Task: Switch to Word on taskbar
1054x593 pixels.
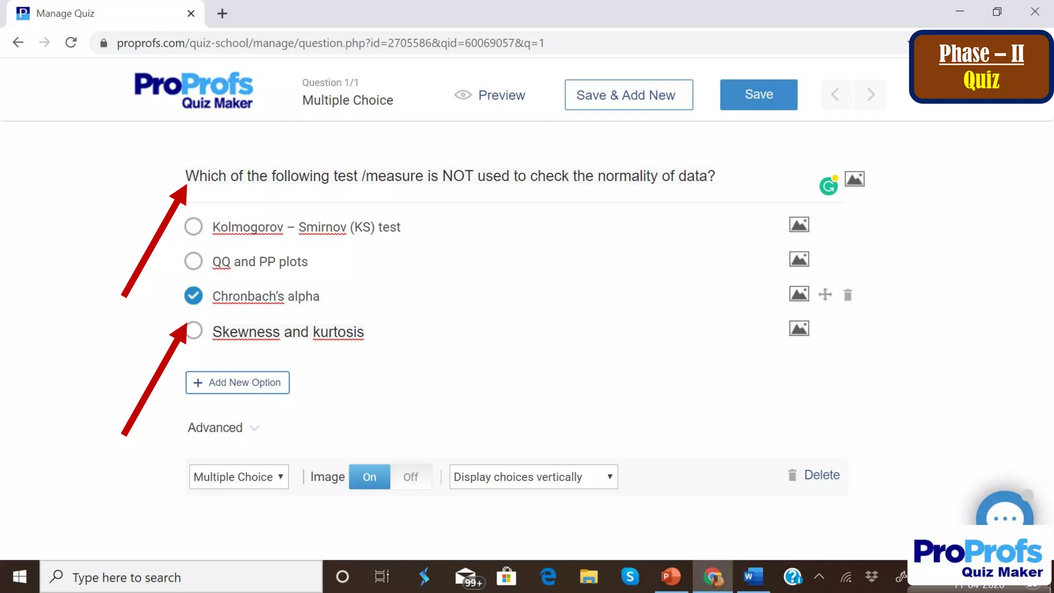Action: coord(753,577)
